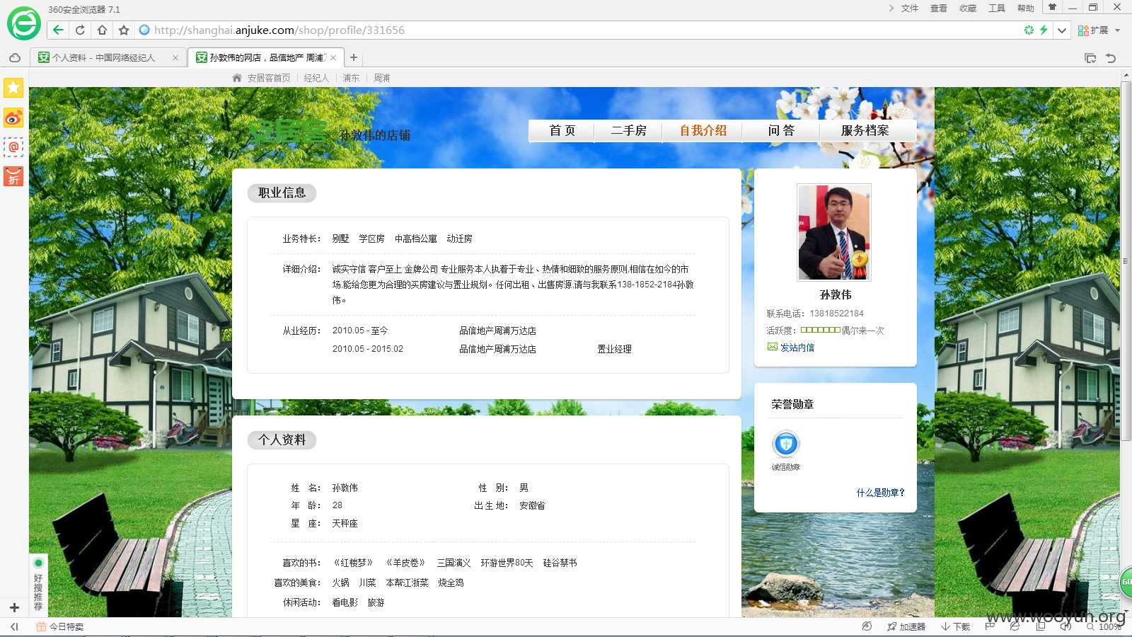1132x637 pixels.
Task: Open the discount 折 icon in the left sidebar
Action: (13, 176)
